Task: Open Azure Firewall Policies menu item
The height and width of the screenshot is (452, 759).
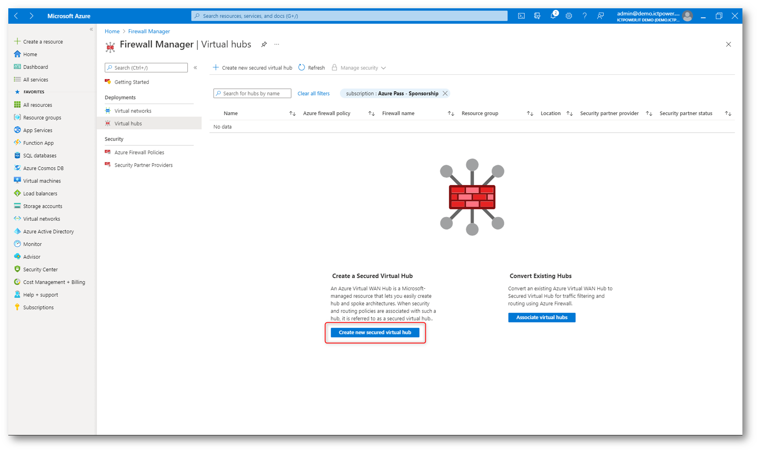Action: tap(139, 152)
